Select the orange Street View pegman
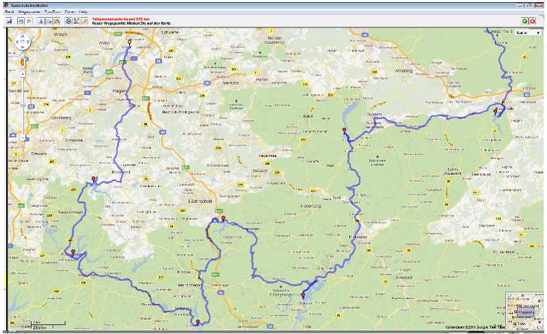 click(x=23, y=63)
